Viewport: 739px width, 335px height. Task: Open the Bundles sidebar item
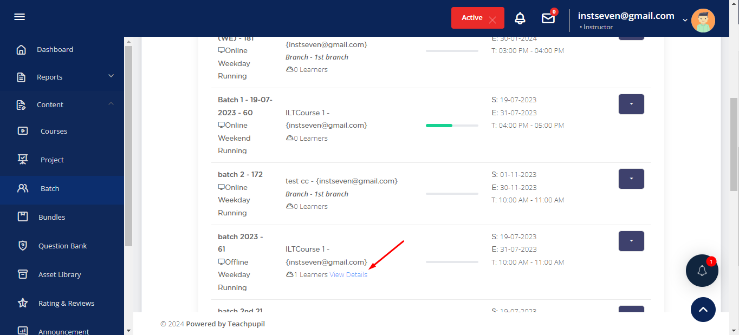pyautogui.click(x=51, y=217)
